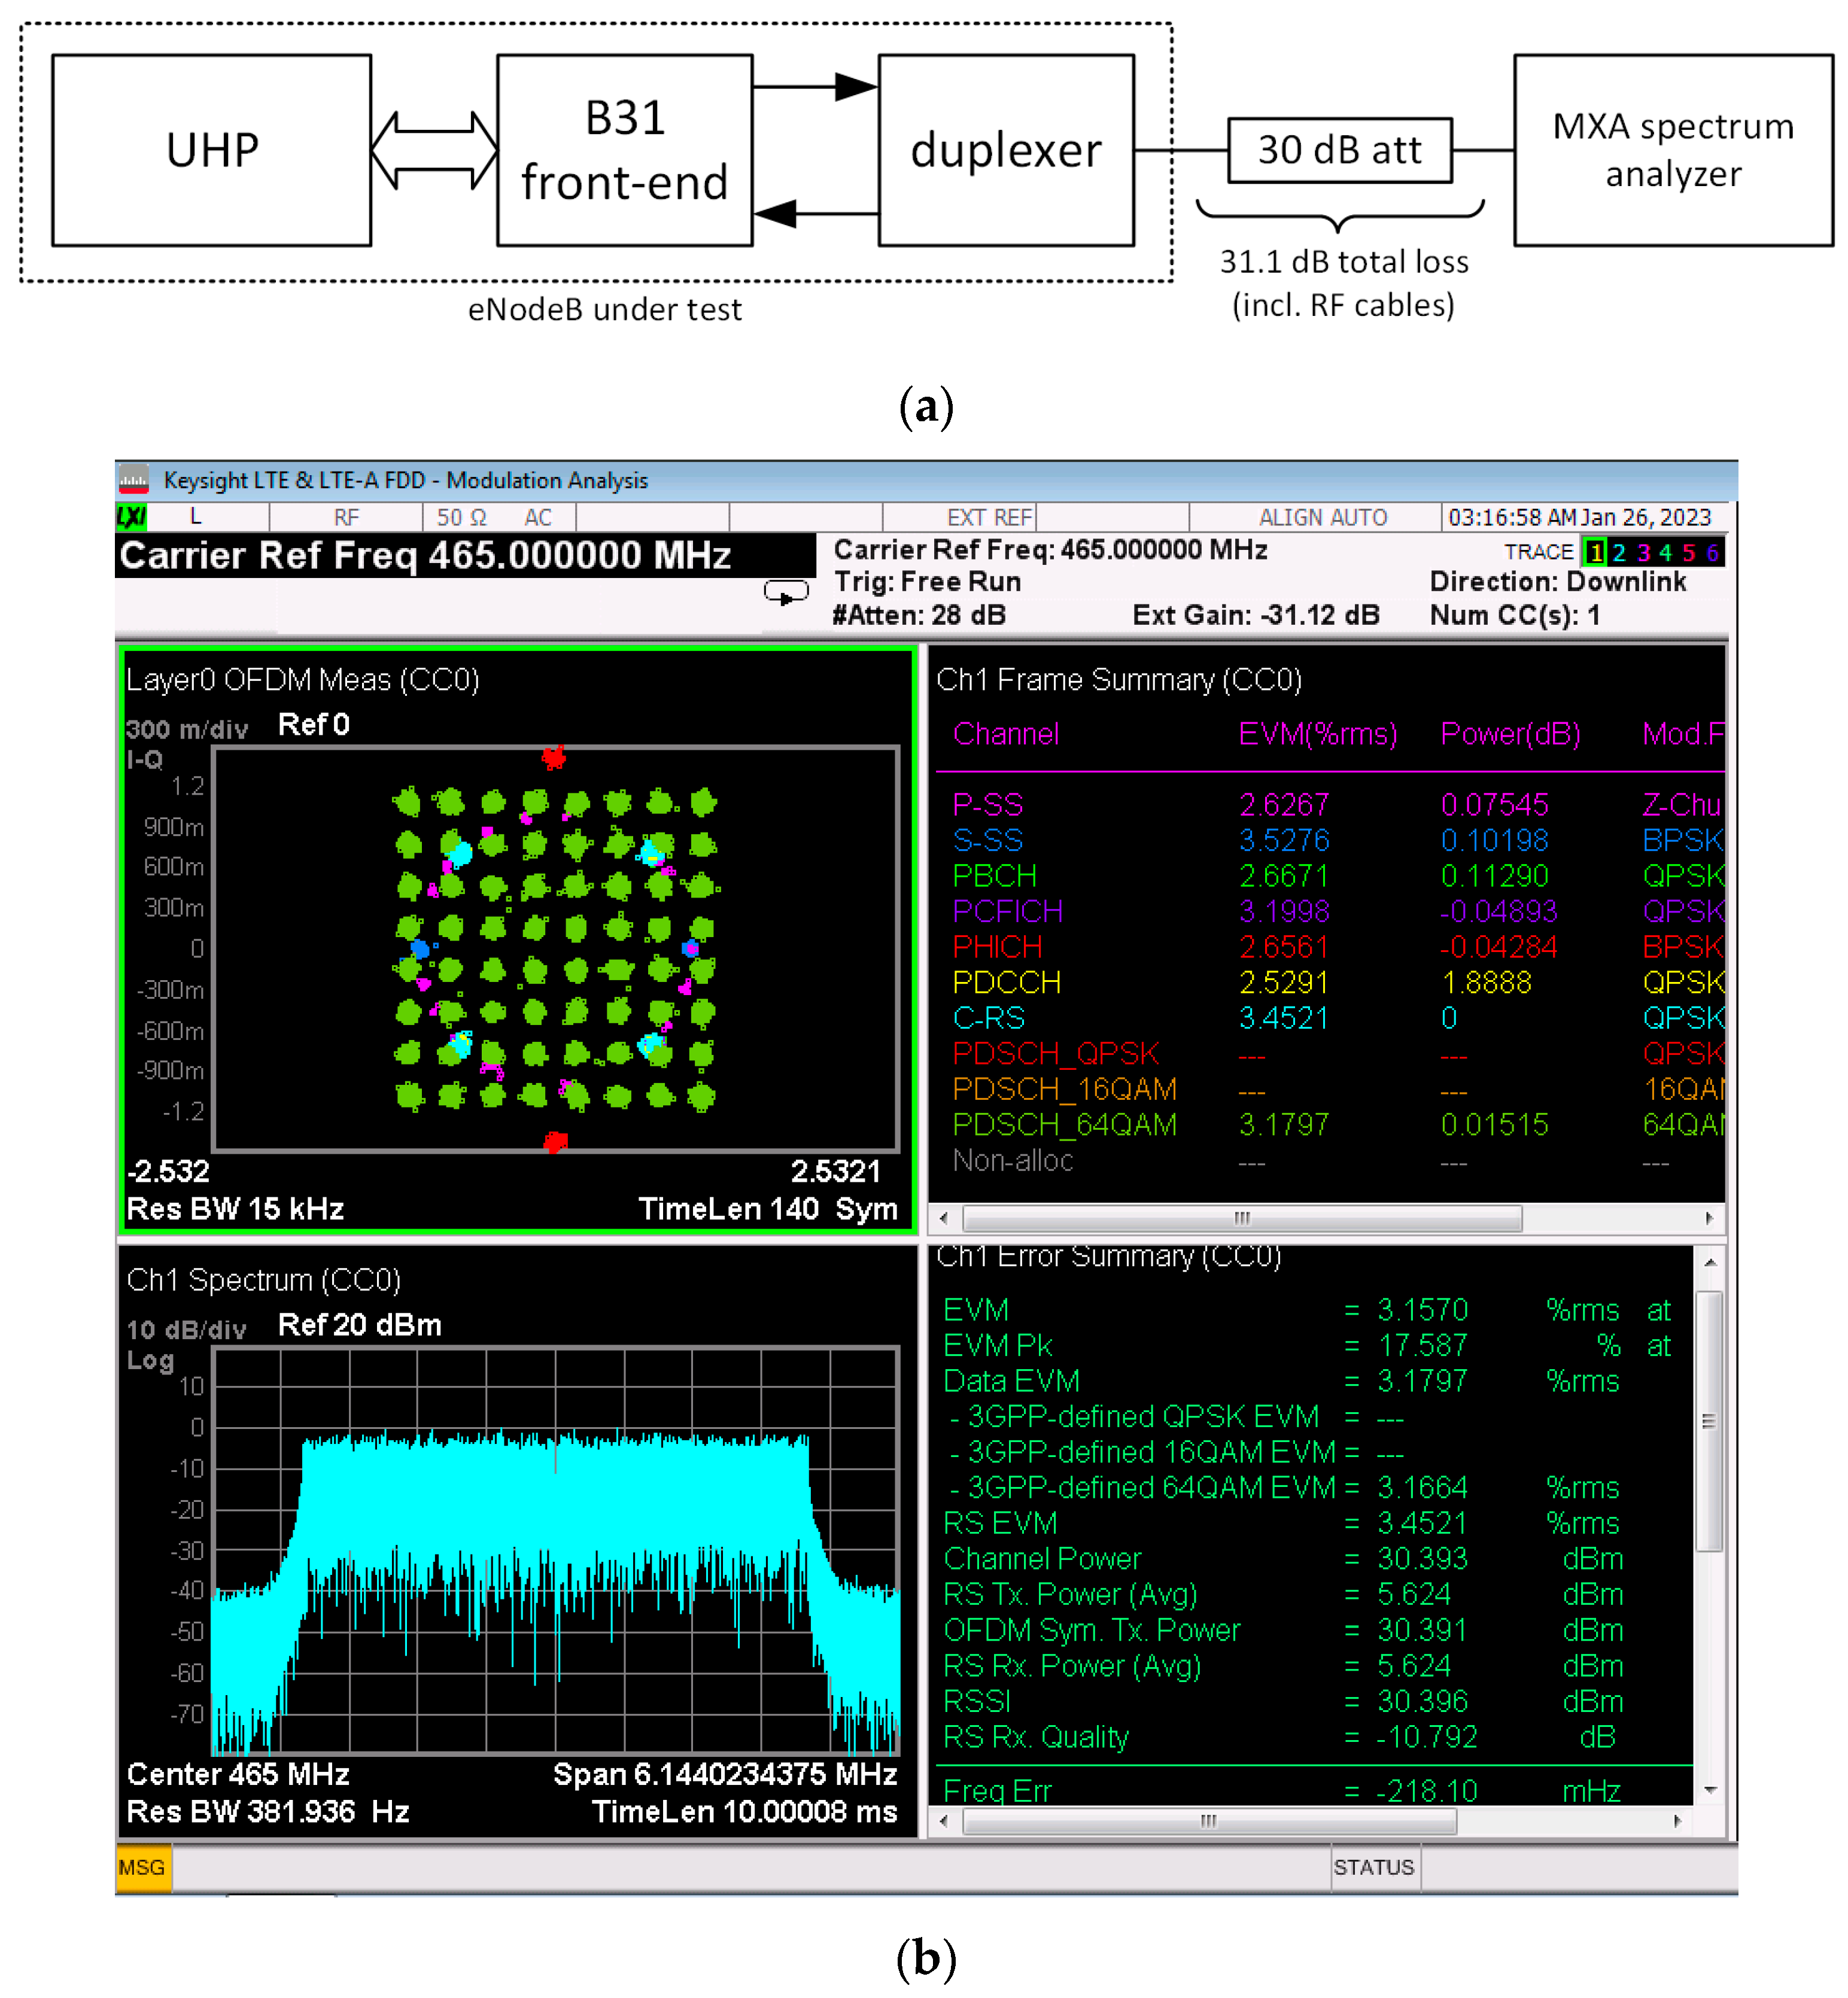Click the Carrier Ref Freq 465 MHz field
Viewport: 1848px width, 1998px height.
(426, 555)
